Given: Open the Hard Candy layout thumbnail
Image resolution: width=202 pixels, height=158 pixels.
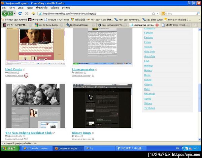Looking at the screenshot, I should pyautogui.click(x=36, y=46).
